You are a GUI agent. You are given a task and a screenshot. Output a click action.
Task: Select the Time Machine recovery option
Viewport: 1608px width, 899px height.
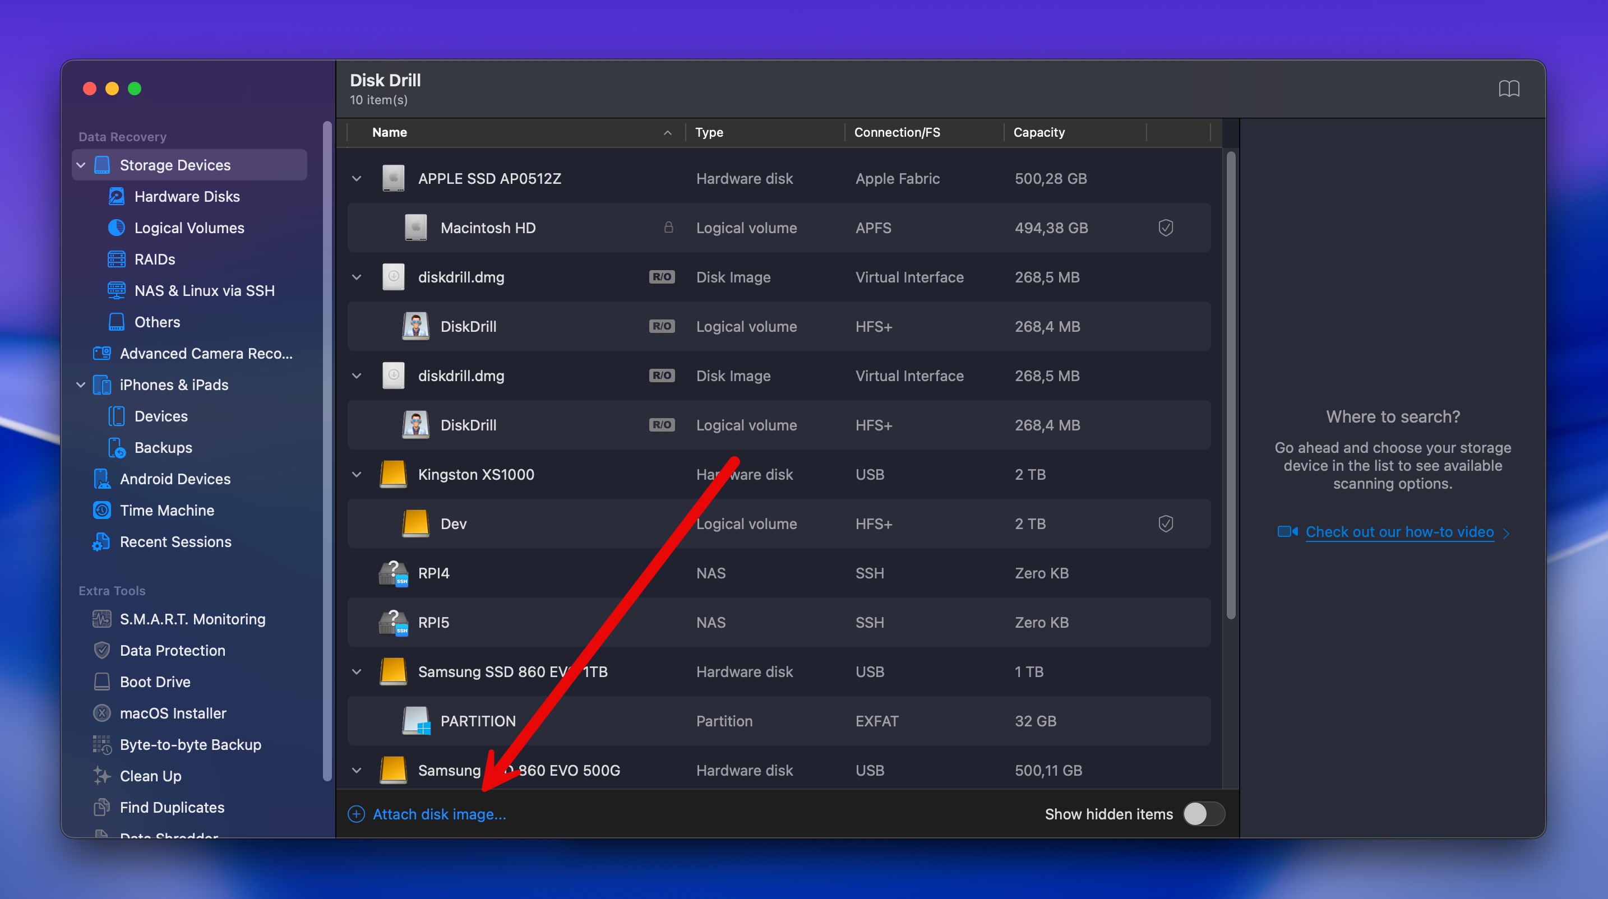pos(166,509)
